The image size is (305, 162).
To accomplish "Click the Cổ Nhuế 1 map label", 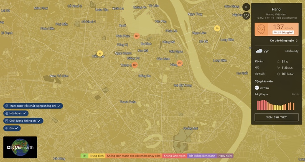I will [89, 22].
